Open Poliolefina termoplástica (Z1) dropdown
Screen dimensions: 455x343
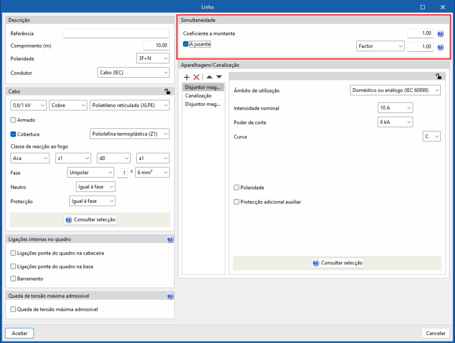(x=130, y=134)
